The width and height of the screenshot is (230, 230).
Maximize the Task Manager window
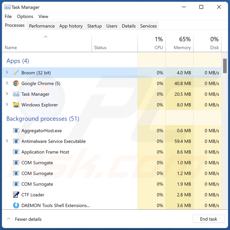201,7
